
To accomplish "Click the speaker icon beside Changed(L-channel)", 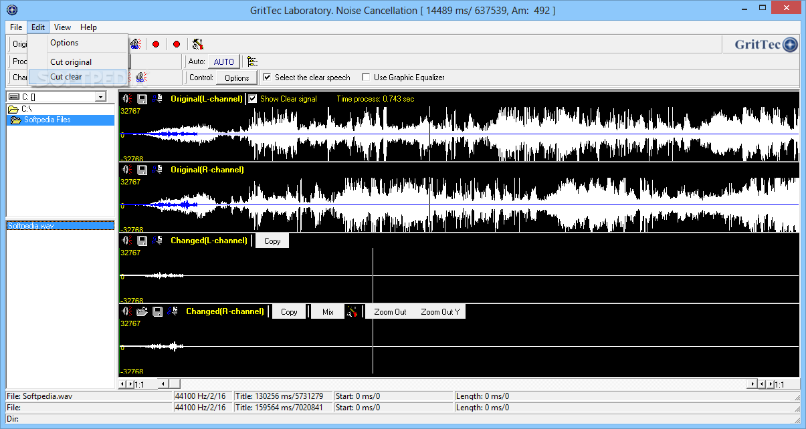I will 126,241.
